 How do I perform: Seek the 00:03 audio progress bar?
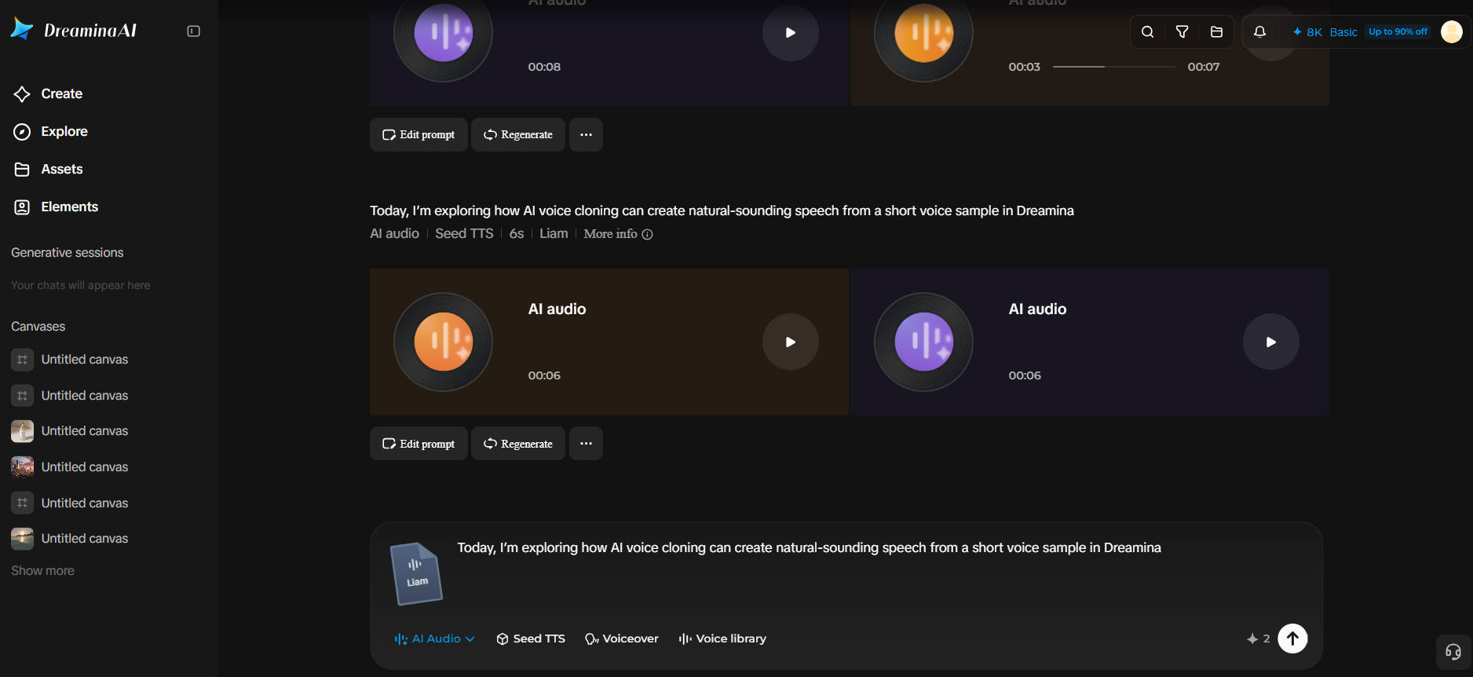click(1113, 67)
